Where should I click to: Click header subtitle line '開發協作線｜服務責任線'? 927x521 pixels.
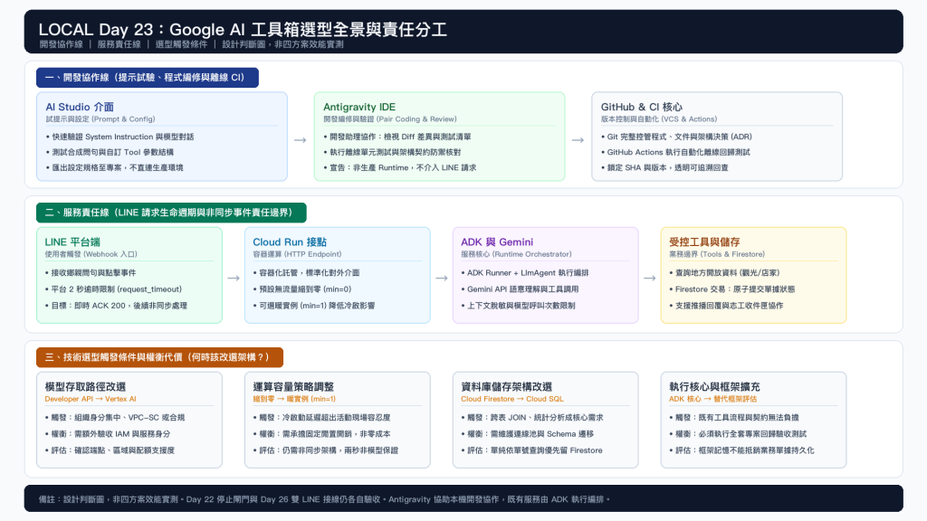coord(191,44)
